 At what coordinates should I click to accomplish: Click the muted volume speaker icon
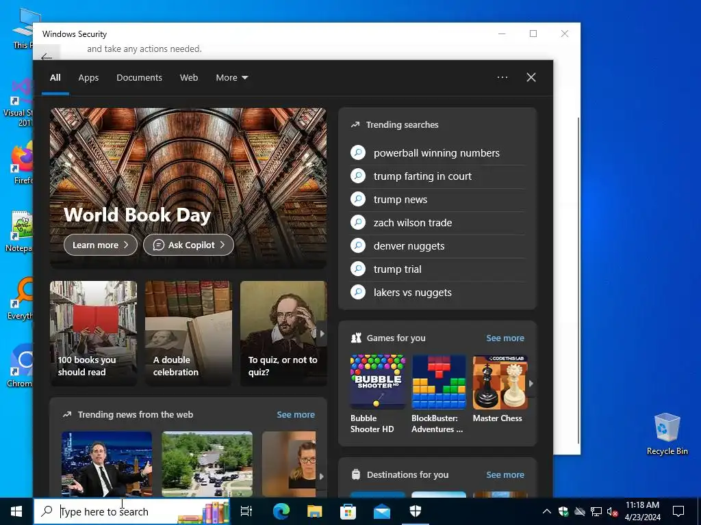612,511
